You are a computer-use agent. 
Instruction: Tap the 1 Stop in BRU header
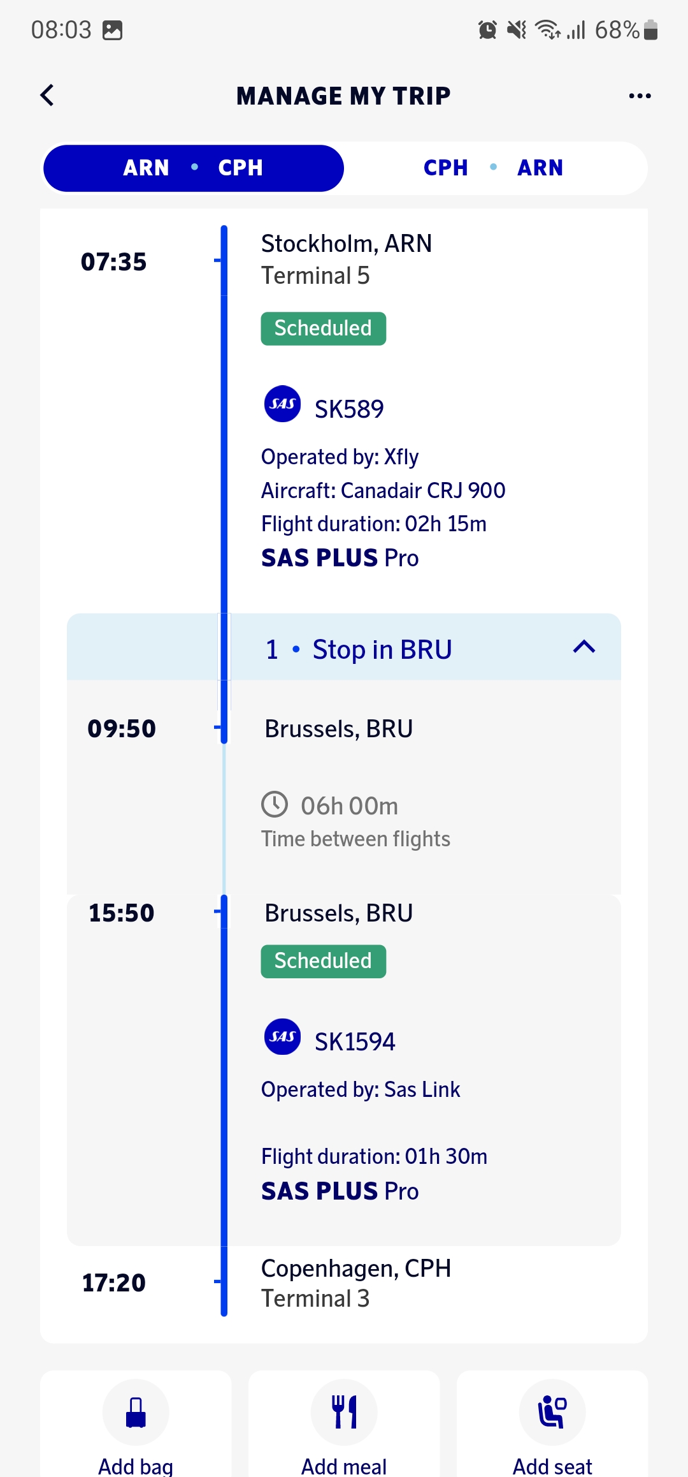(x=359, y=650)
